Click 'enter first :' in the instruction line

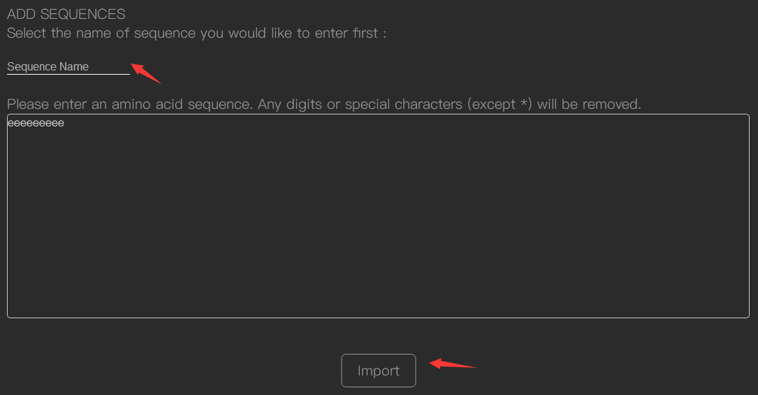point(351,33)
